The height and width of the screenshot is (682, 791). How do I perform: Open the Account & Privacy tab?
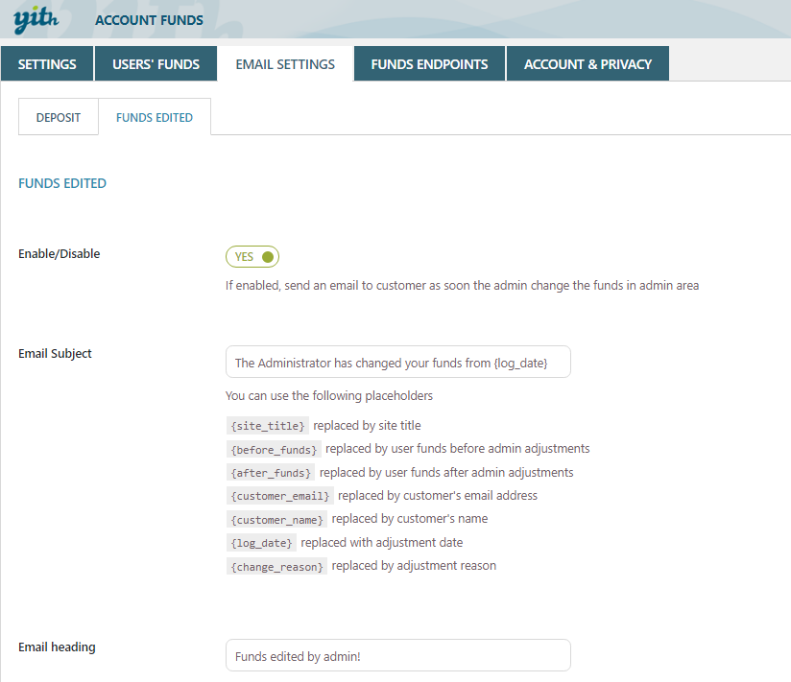click(587, 64)
